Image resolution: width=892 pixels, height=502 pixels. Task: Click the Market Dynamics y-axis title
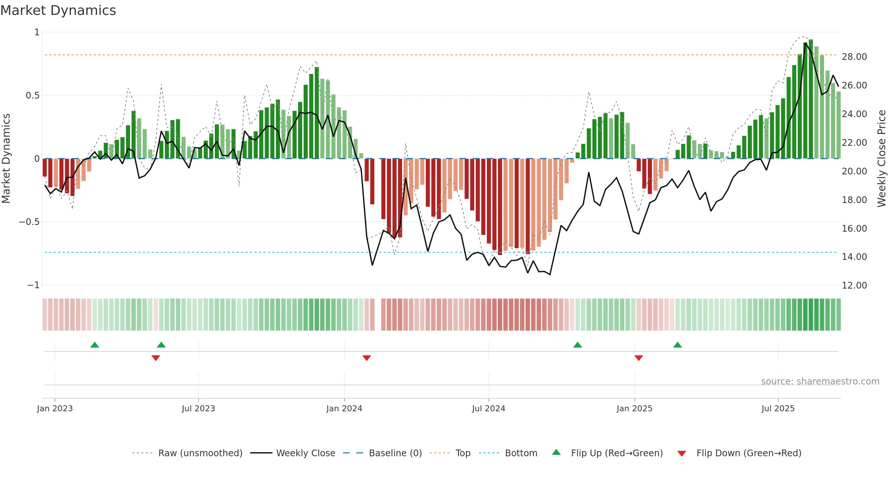pyautogui.click(x=6, y=158)
